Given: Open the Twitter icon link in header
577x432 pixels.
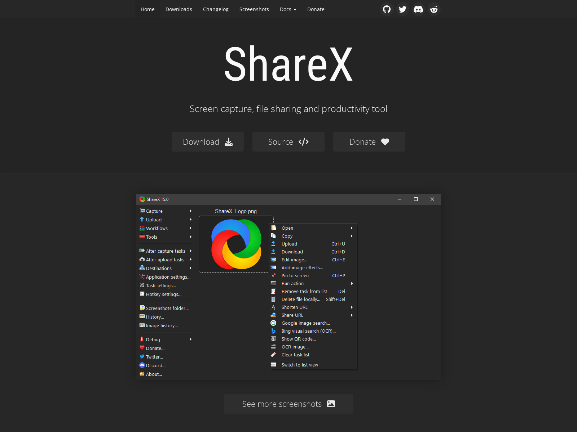Looking at the screenshot, I should point(402,9).
